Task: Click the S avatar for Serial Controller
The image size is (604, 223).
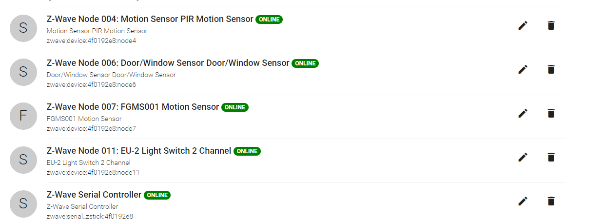Action: (x=23, y=204)
